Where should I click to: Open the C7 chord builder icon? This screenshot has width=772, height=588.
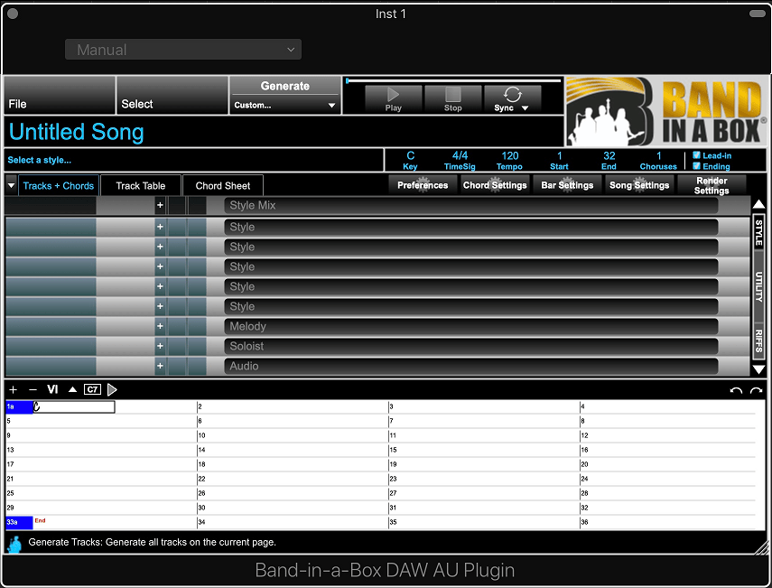tap(92, 389)
